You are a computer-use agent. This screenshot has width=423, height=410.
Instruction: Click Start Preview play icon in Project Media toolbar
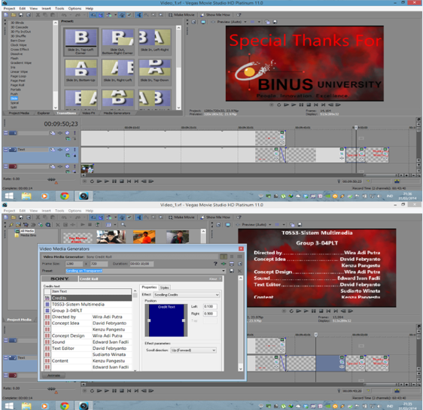click(x=83, y=224)
